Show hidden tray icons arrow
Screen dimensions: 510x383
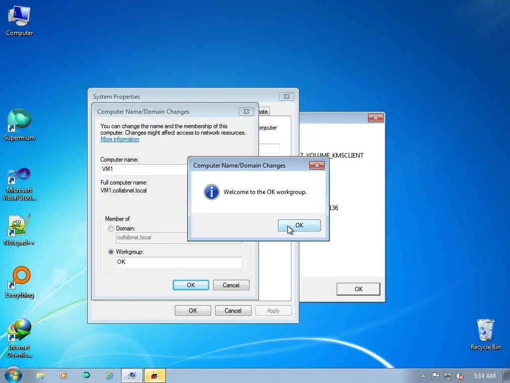point(423,376)
